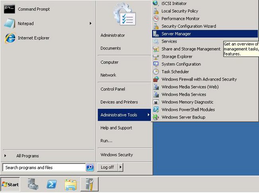This screenshot has height=193, width=259.
Task: Click the Storage Explorer icon
Action: pos(156,57)
